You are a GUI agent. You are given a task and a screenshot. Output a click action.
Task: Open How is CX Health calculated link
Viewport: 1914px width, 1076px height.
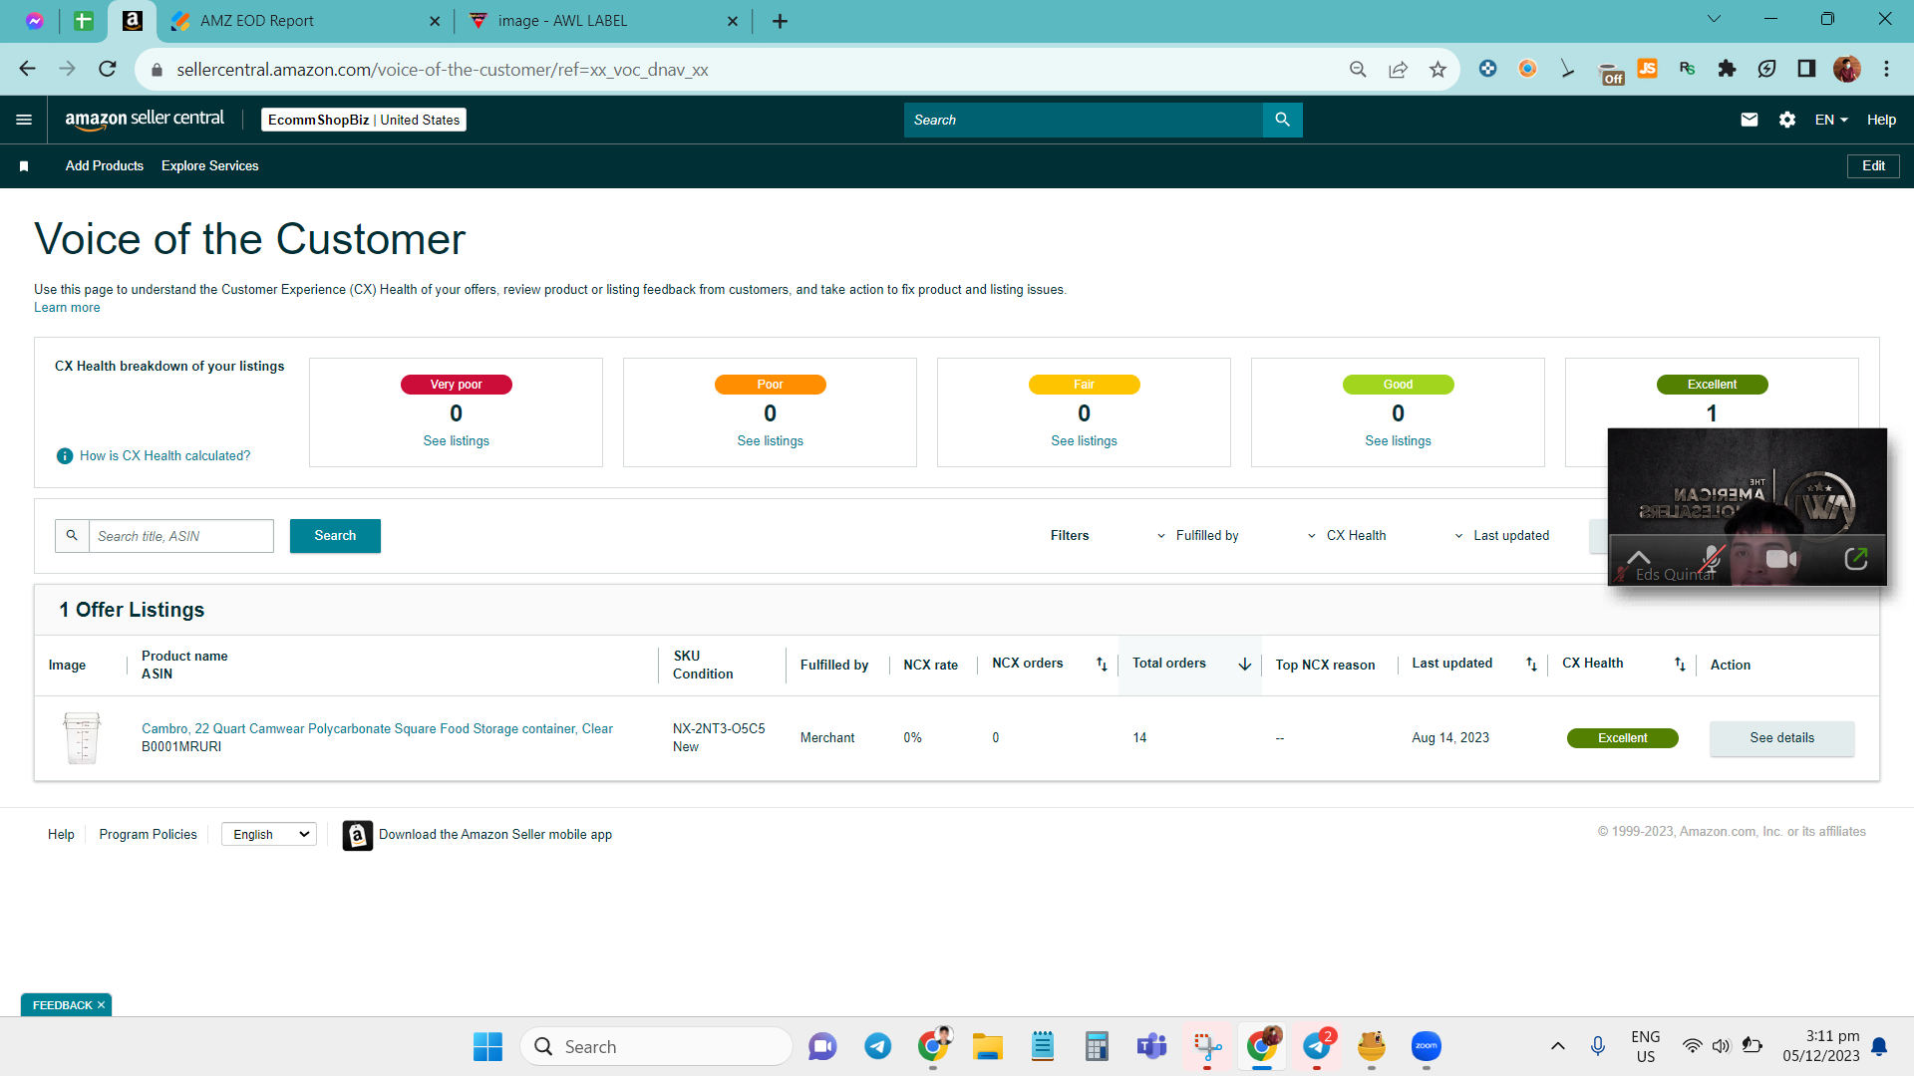[165, 456]
